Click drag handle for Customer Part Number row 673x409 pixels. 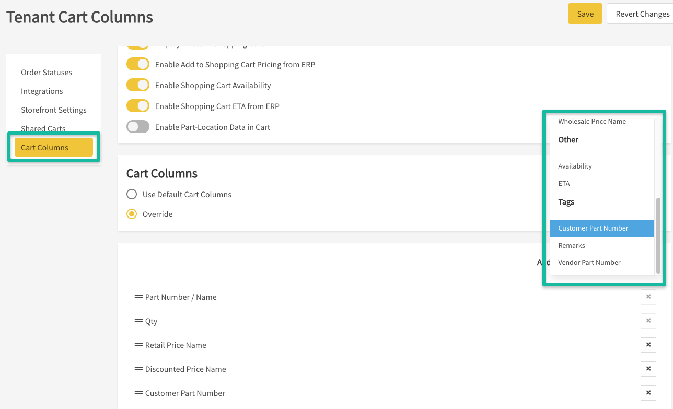pyautogui.click(x=138, y=393)
